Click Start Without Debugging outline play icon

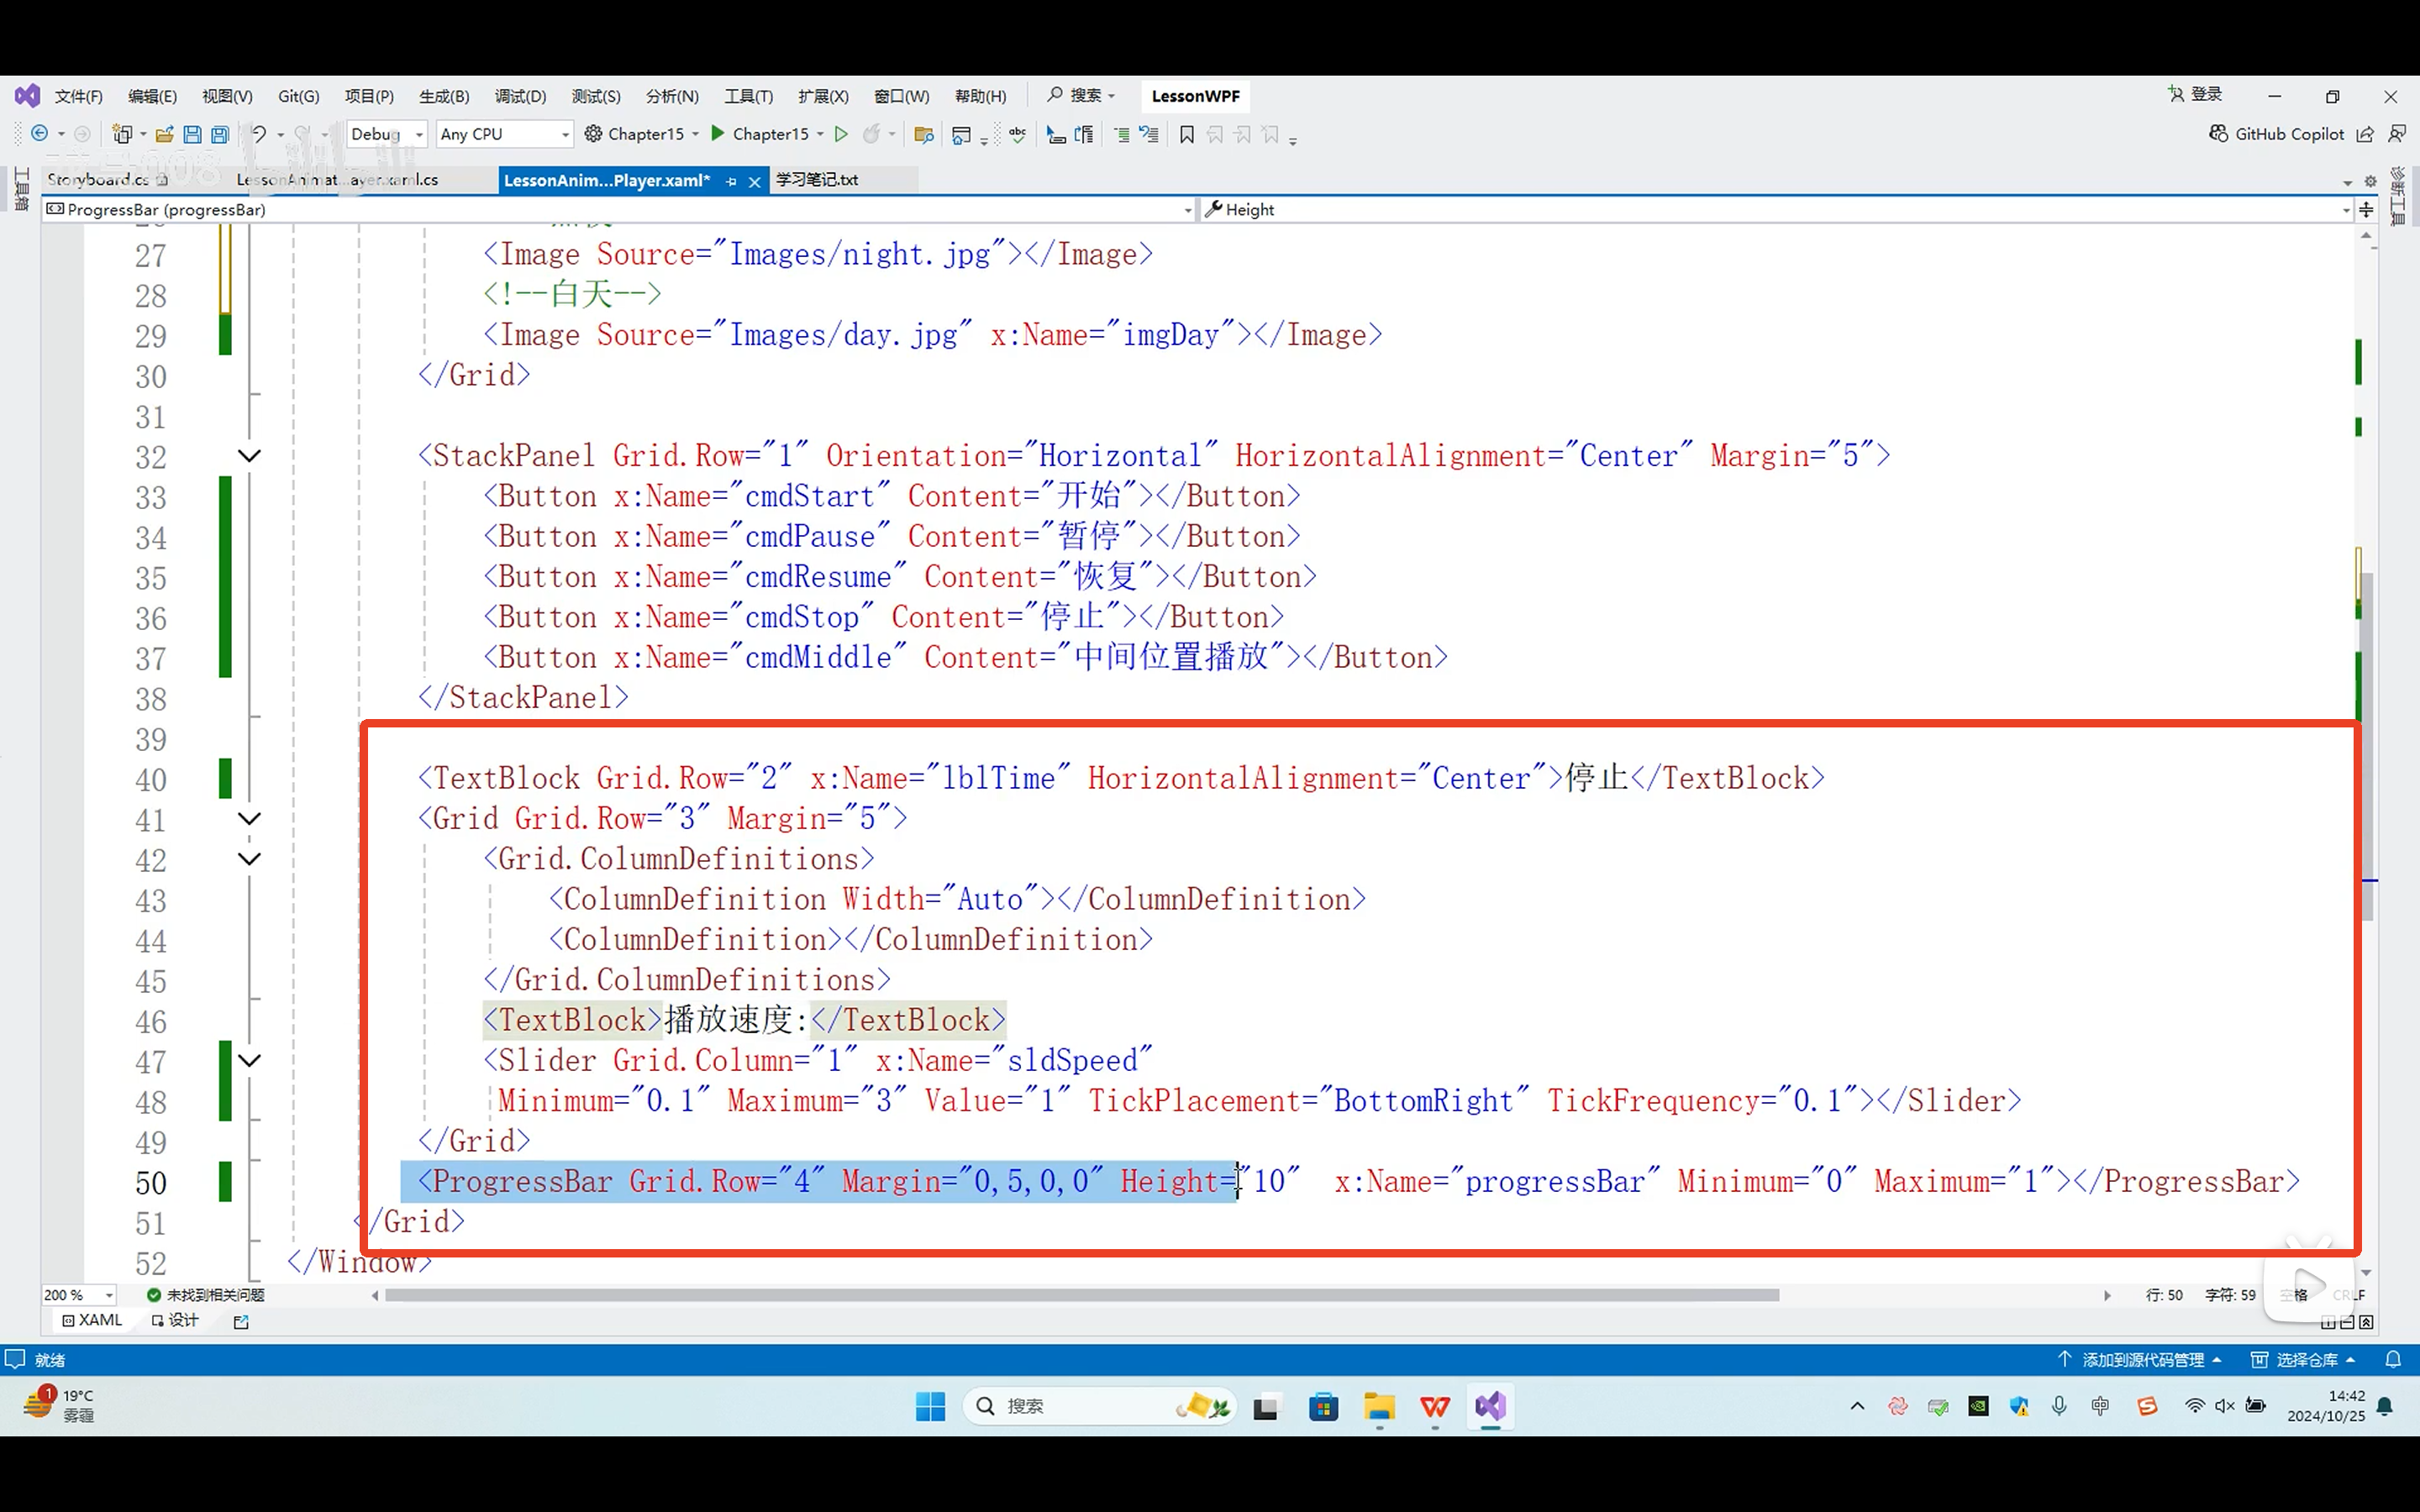[841, 134]
